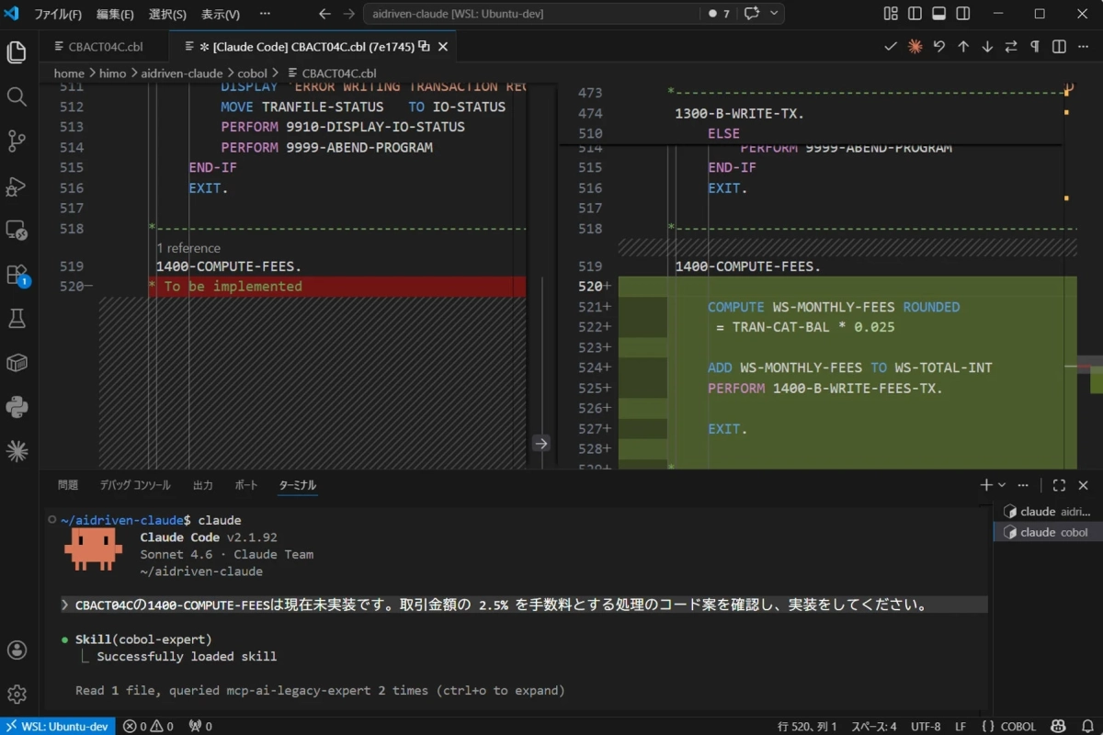This screenshot has width=1103, height=735.
Task: Open the chat icon in the title bar
Action: (753, 14)
